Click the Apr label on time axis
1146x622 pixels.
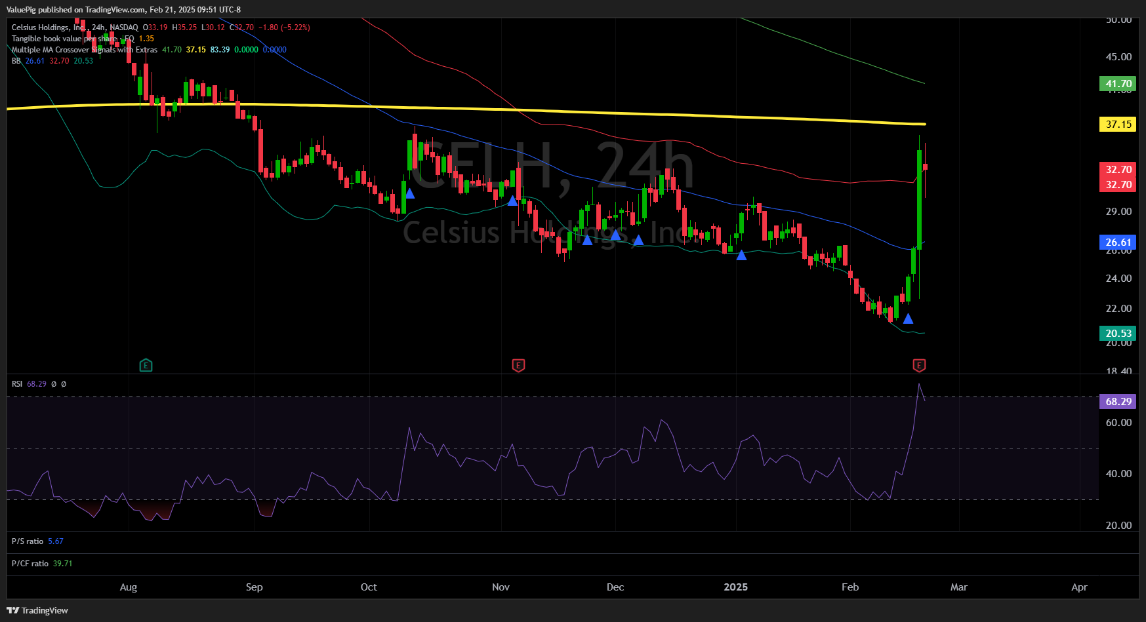point(1079,587)
